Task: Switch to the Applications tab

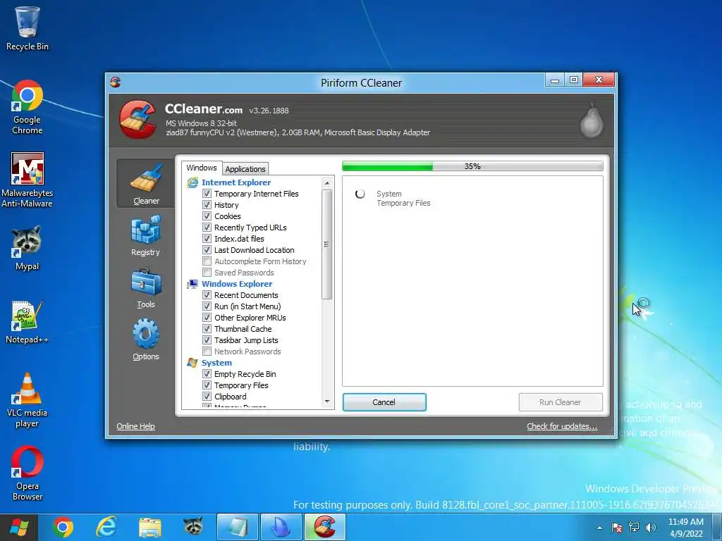Action: [x=245, y=169]
